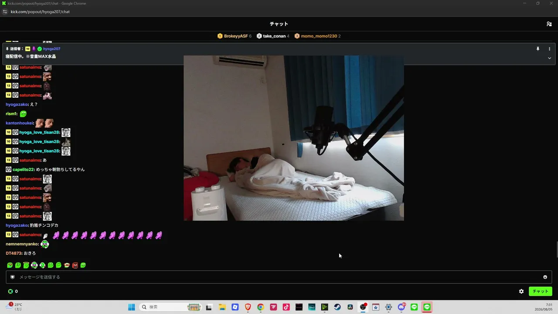Click rism1's green emote in chat
Image resolution: width=558 pixels, height=314 pixels.
tap(24, 114)
